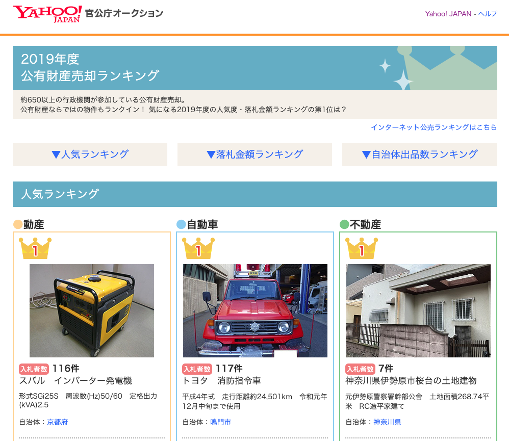509x441 pixels.
Task: Click the generator product thumbnail
Action: point(92,310)
